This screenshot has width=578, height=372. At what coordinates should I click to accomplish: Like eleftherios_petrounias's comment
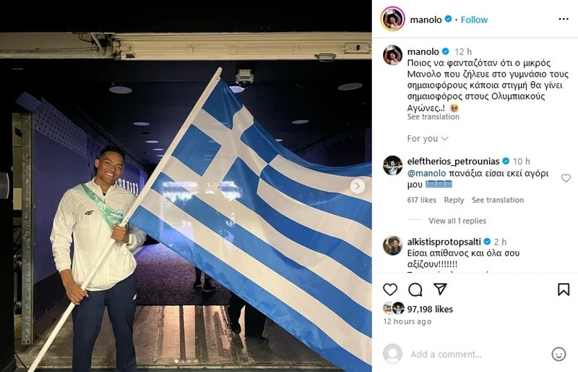click(566, 178)
